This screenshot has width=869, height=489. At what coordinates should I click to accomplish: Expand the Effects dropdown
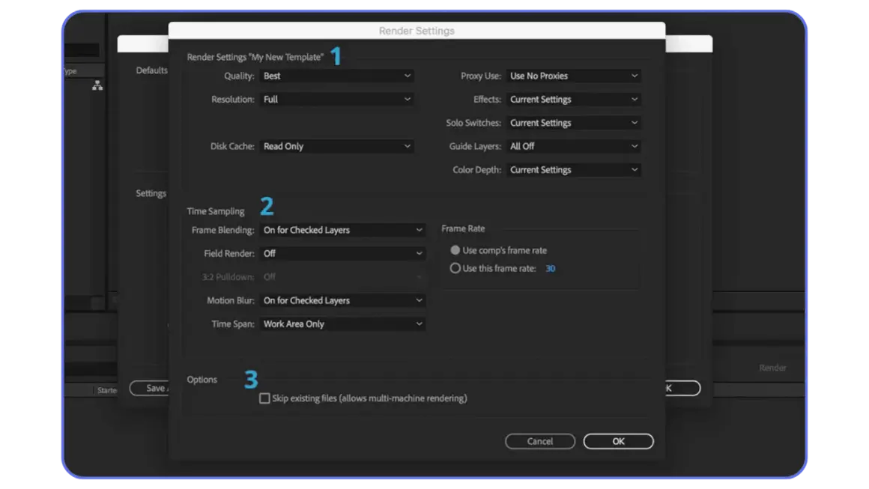pyautogui.click(x=574, y=99)
